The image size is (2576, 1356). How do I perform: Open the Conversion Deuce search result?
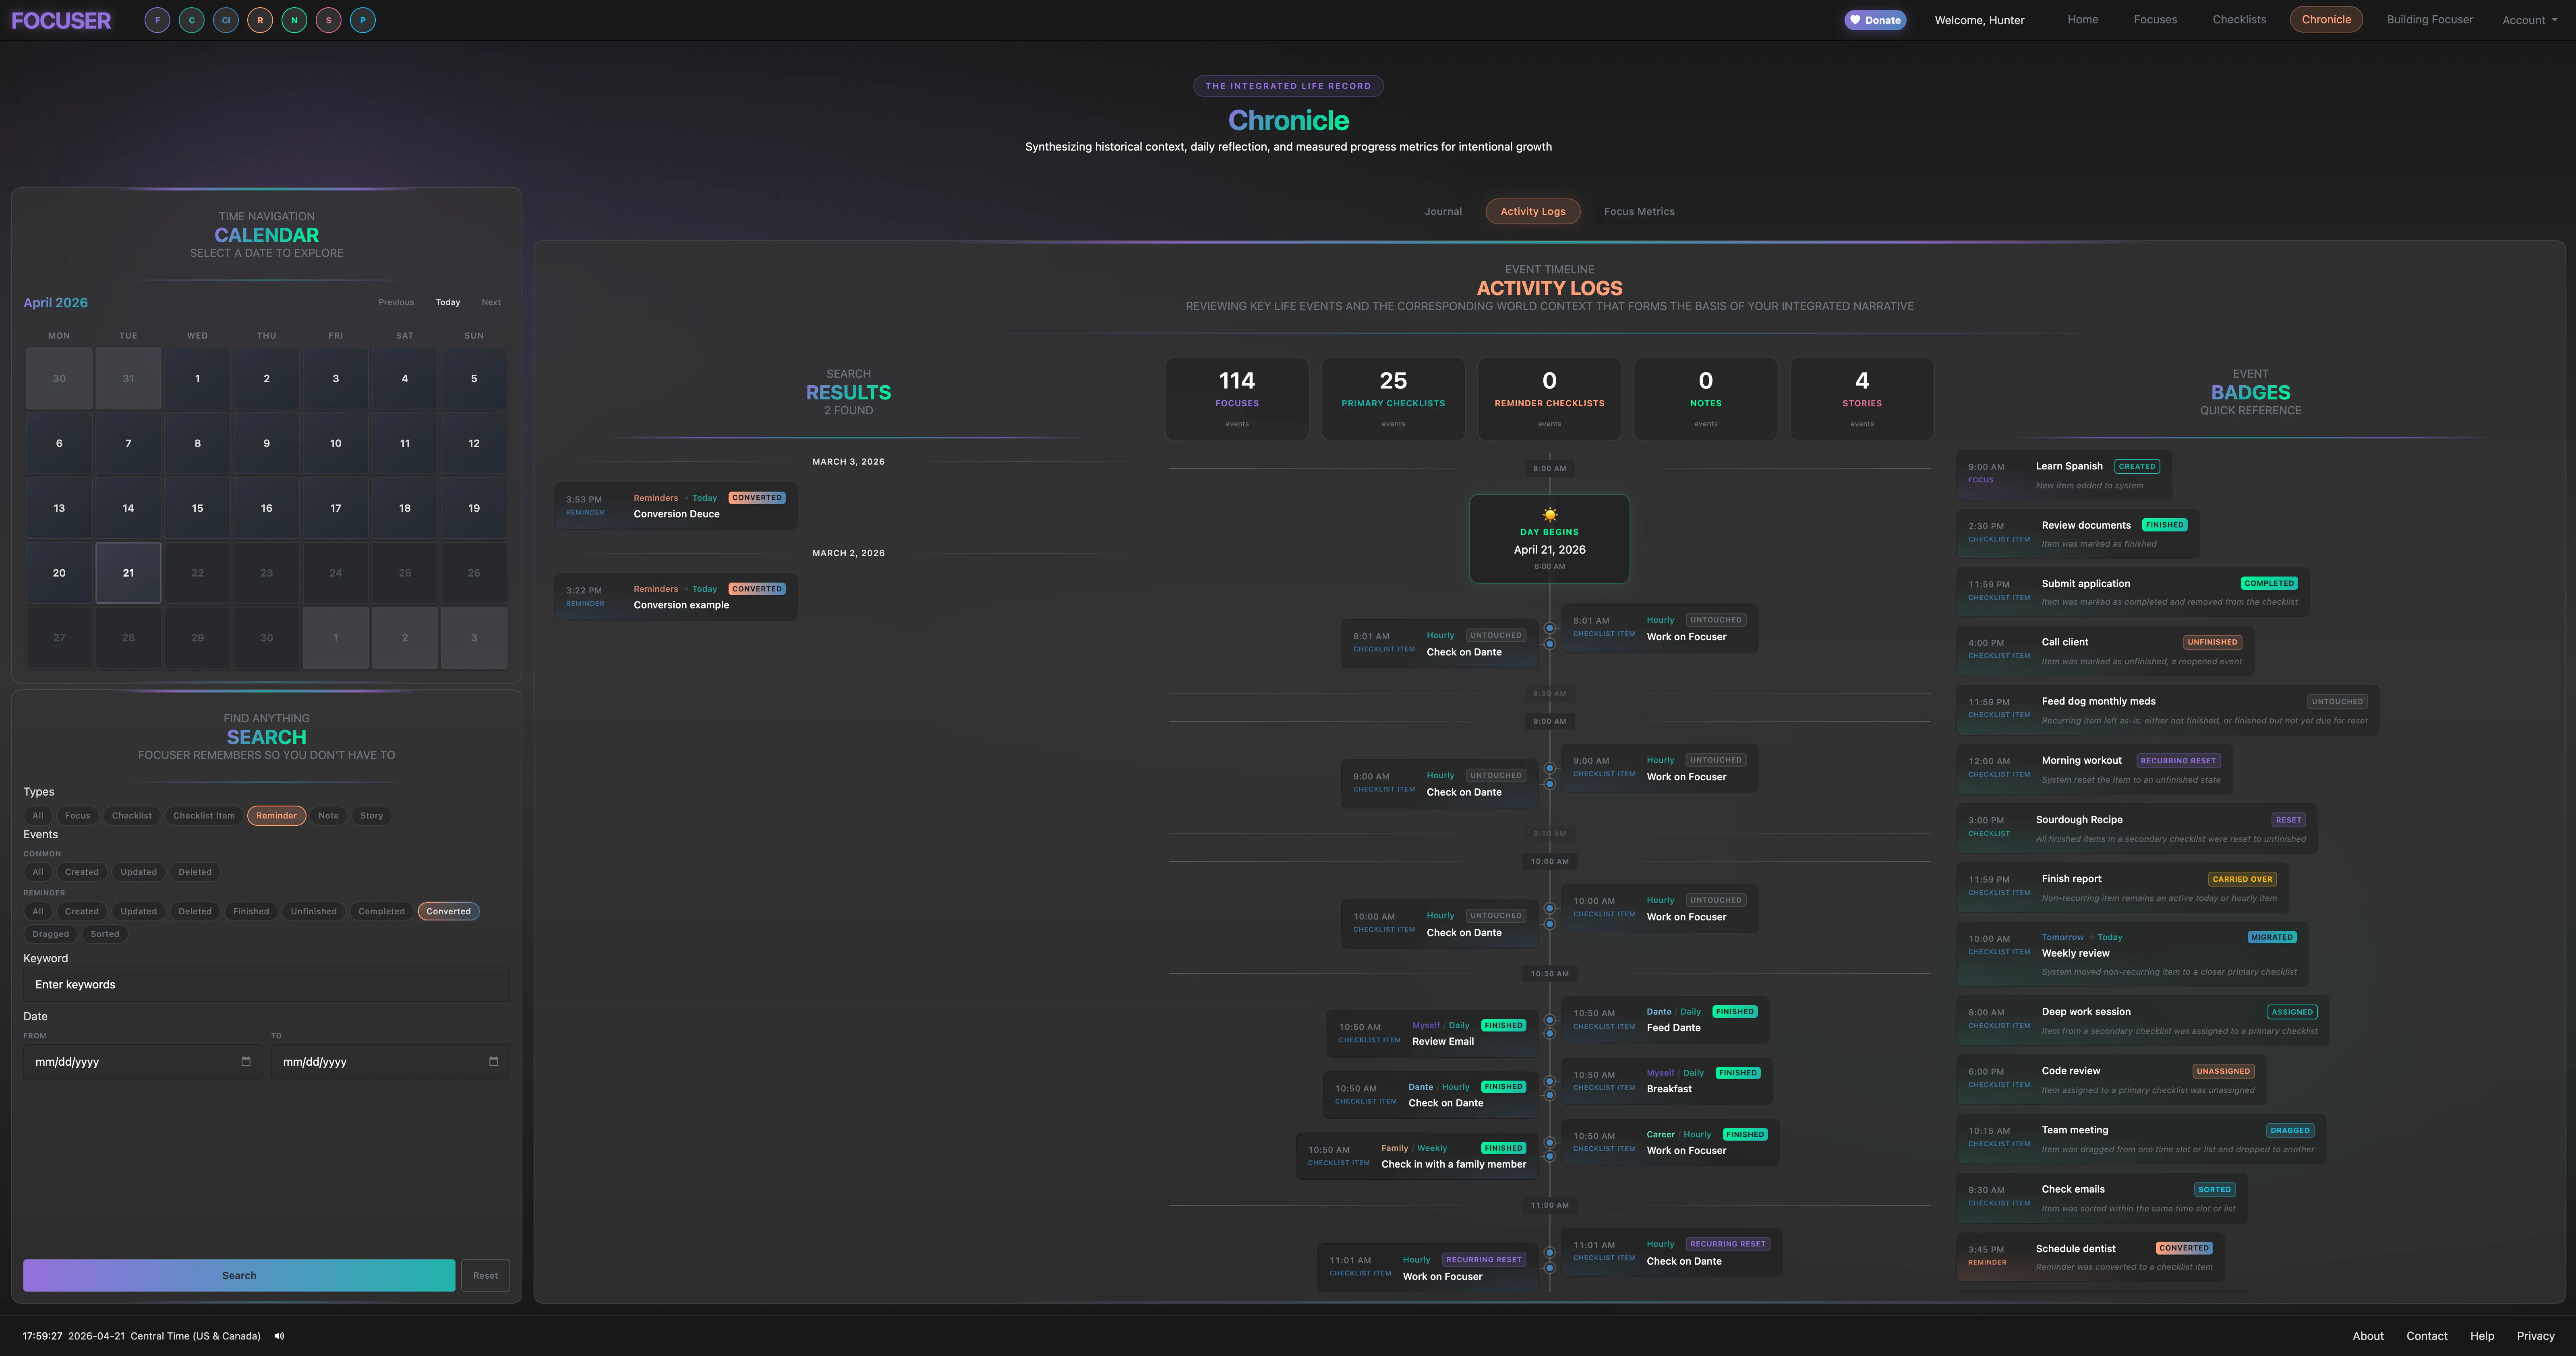(676, 506)
